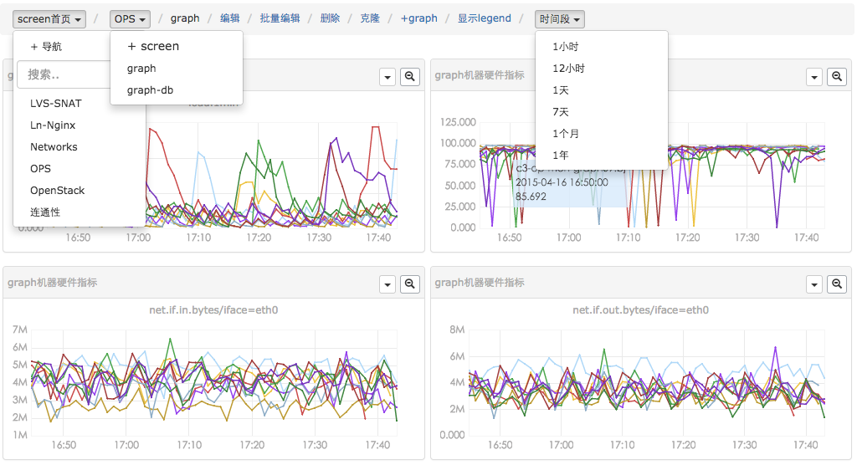Open the screen首页 dropdown
This screenshot has width=857, height=465.
click(x=49, y=19)
